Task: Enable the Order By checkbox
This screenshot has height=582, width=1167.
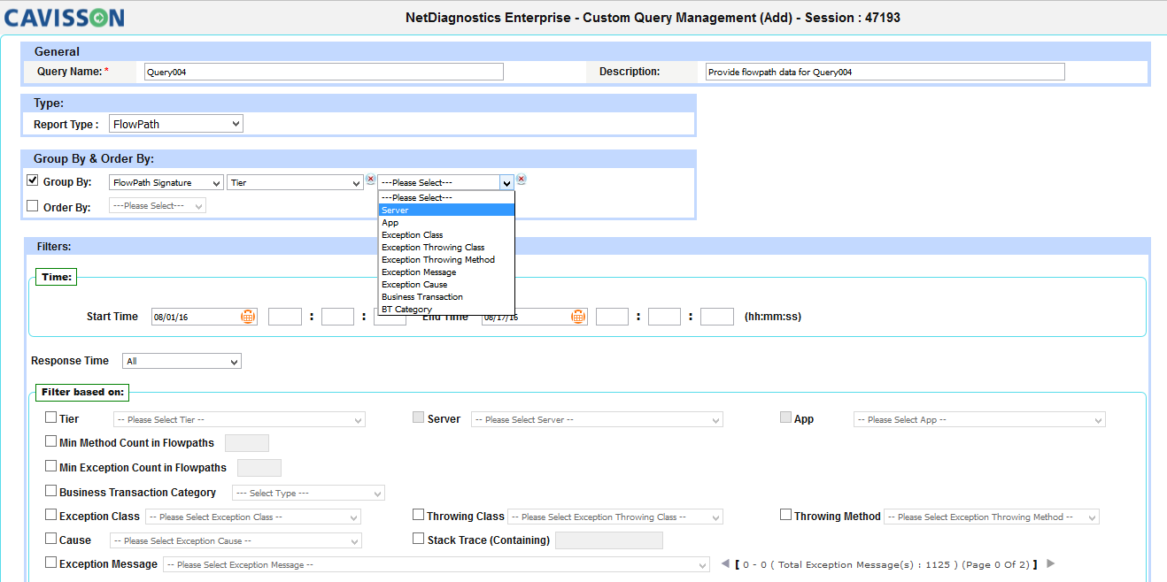Action: [x=33, y=206]
